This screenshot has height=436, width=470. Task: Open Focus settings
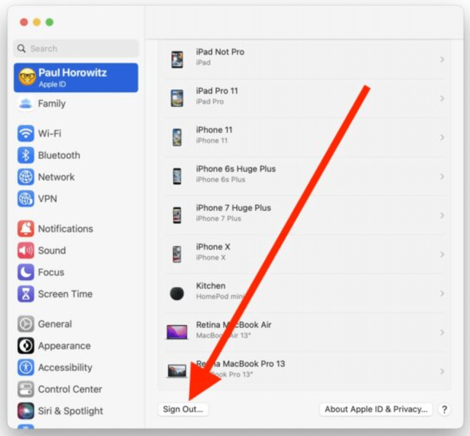[51, 272]
